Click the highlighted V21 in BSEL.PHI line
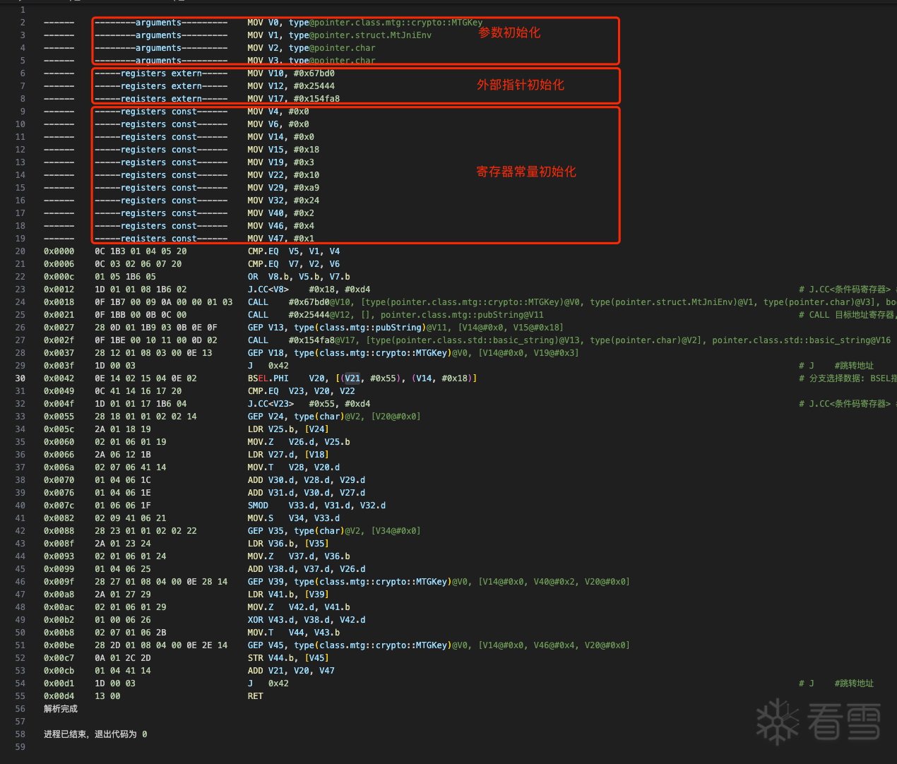 pos(352,378)
